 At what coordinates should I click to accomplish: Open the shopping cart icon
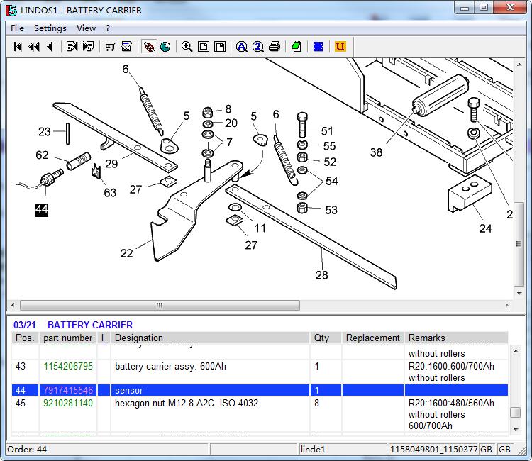click(110, 47)
